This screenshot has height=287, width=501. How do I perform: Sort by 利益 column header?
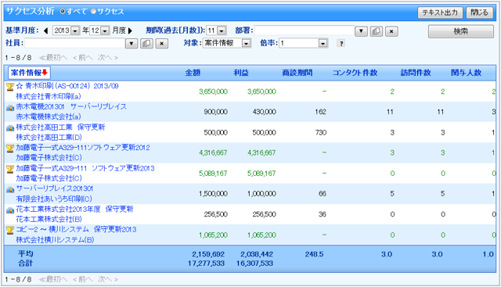coord(241,73)
